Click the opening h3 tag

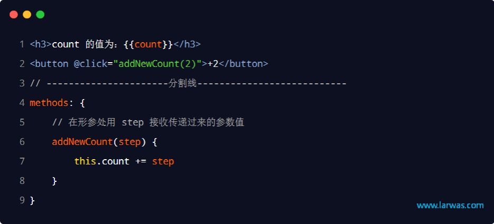pos(41,44)
